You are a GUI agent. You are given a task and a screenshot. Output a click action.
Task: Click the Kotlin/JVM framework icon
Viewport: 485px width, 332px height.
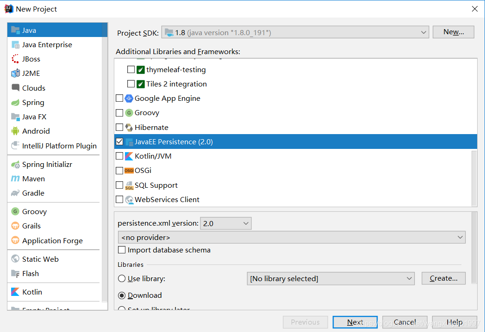coord(129,156)
